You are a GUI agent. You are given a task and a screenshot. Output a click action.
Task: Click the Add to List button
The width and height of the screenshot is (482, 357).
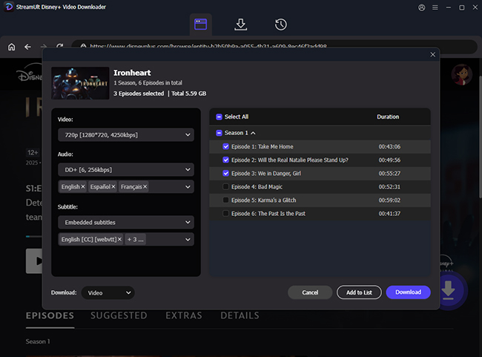pos(359,292)
